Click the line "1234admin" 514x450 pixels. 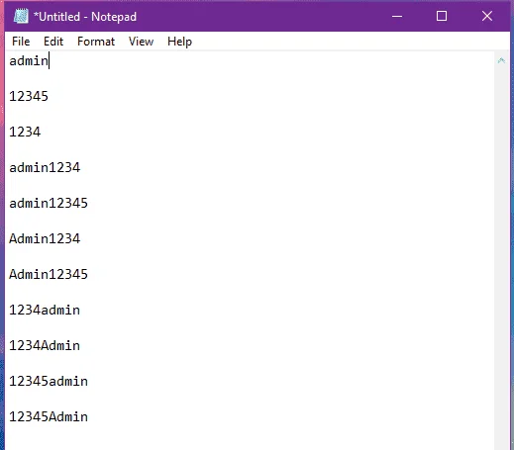(45, 310)
